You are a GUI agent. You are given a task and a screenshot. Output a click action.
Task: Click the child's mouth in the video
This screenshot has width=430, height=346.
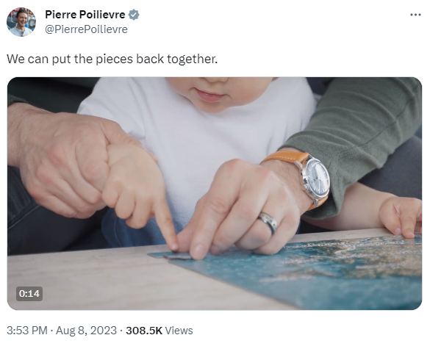[209, 95]
